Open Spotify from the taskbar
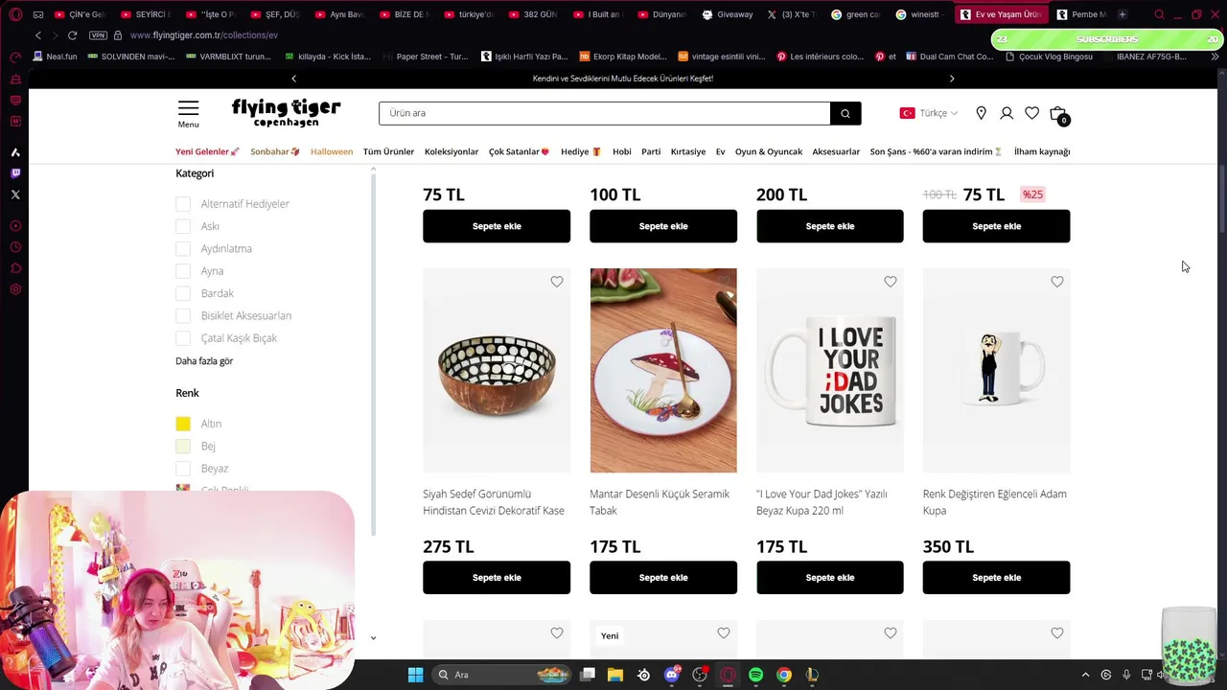Screen dimensions: 1227x690 click(x=755, y=675)
